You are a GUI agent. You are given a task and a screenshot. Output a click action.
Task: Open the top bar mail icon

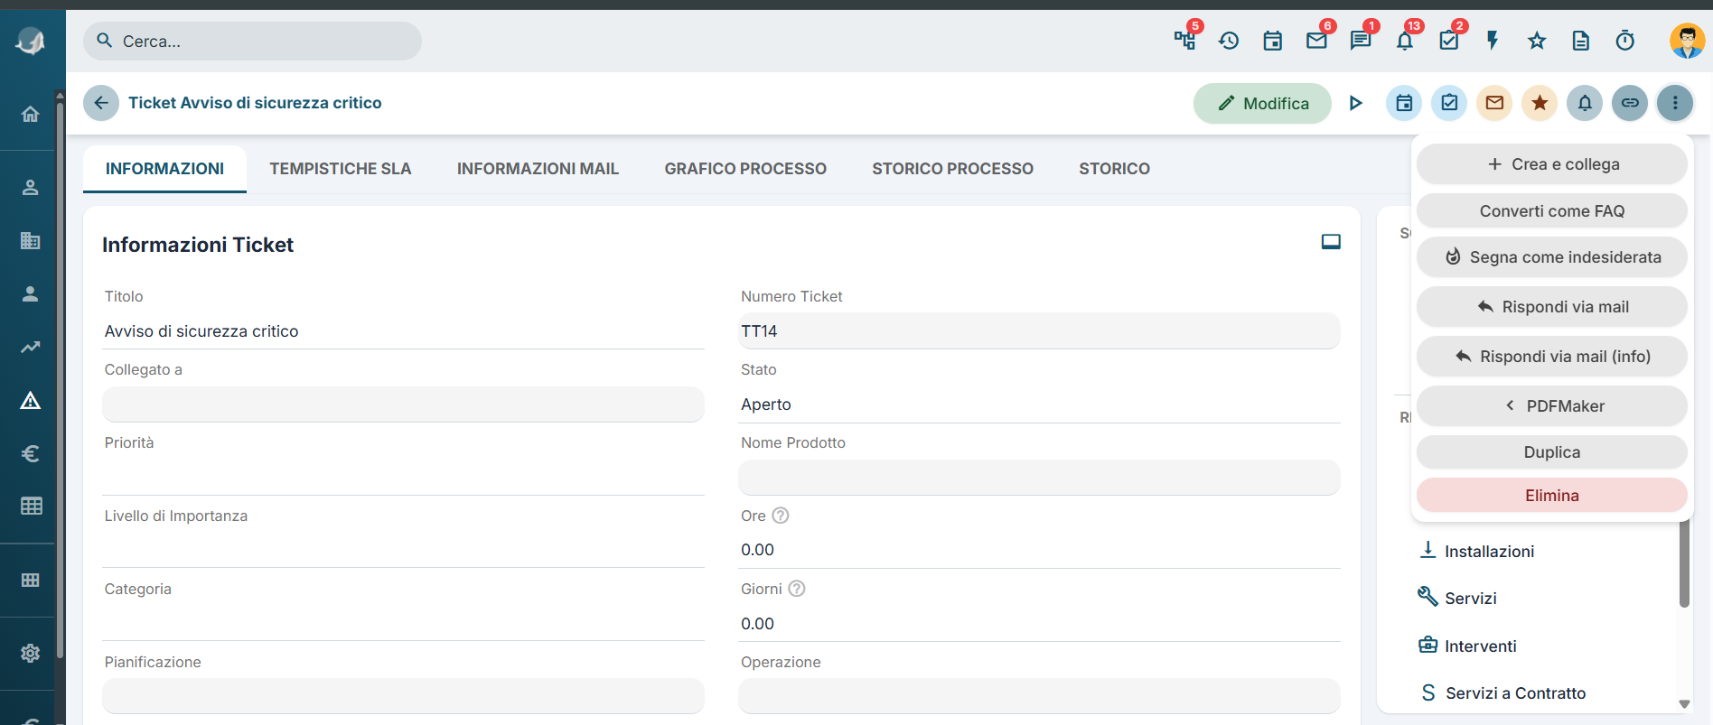point(1317,41)
